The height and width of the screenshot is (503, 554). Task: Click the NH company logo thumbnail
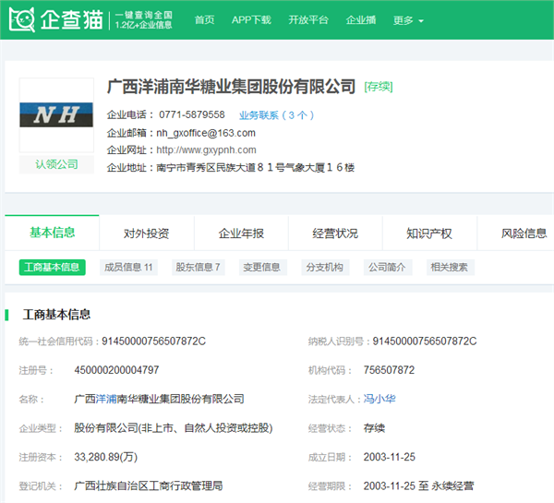pyautogui.click(x=56, y=114)
